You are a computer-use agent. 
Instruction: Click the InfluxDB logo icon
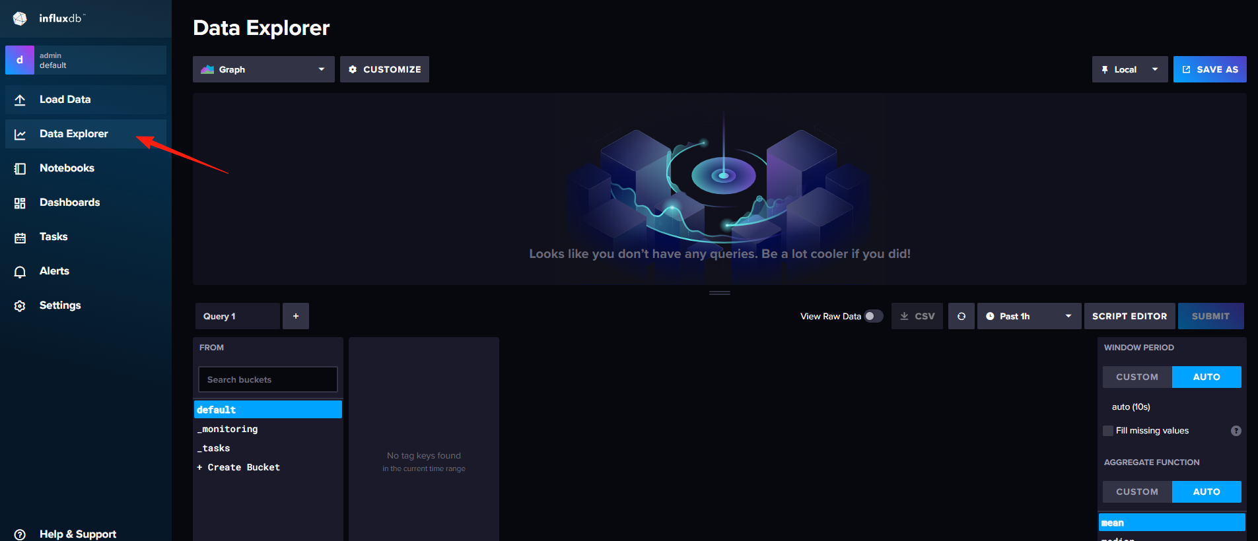pyautogui.click(x=20, y=18)
